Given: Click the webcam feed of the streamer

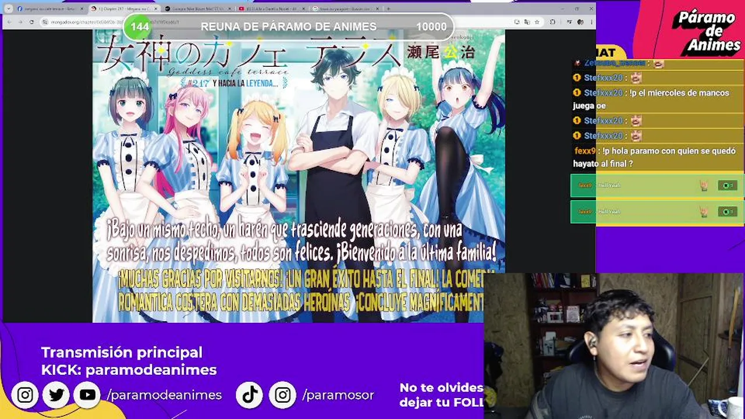Looking at the screenshot, I should click(x=614, y=346).
